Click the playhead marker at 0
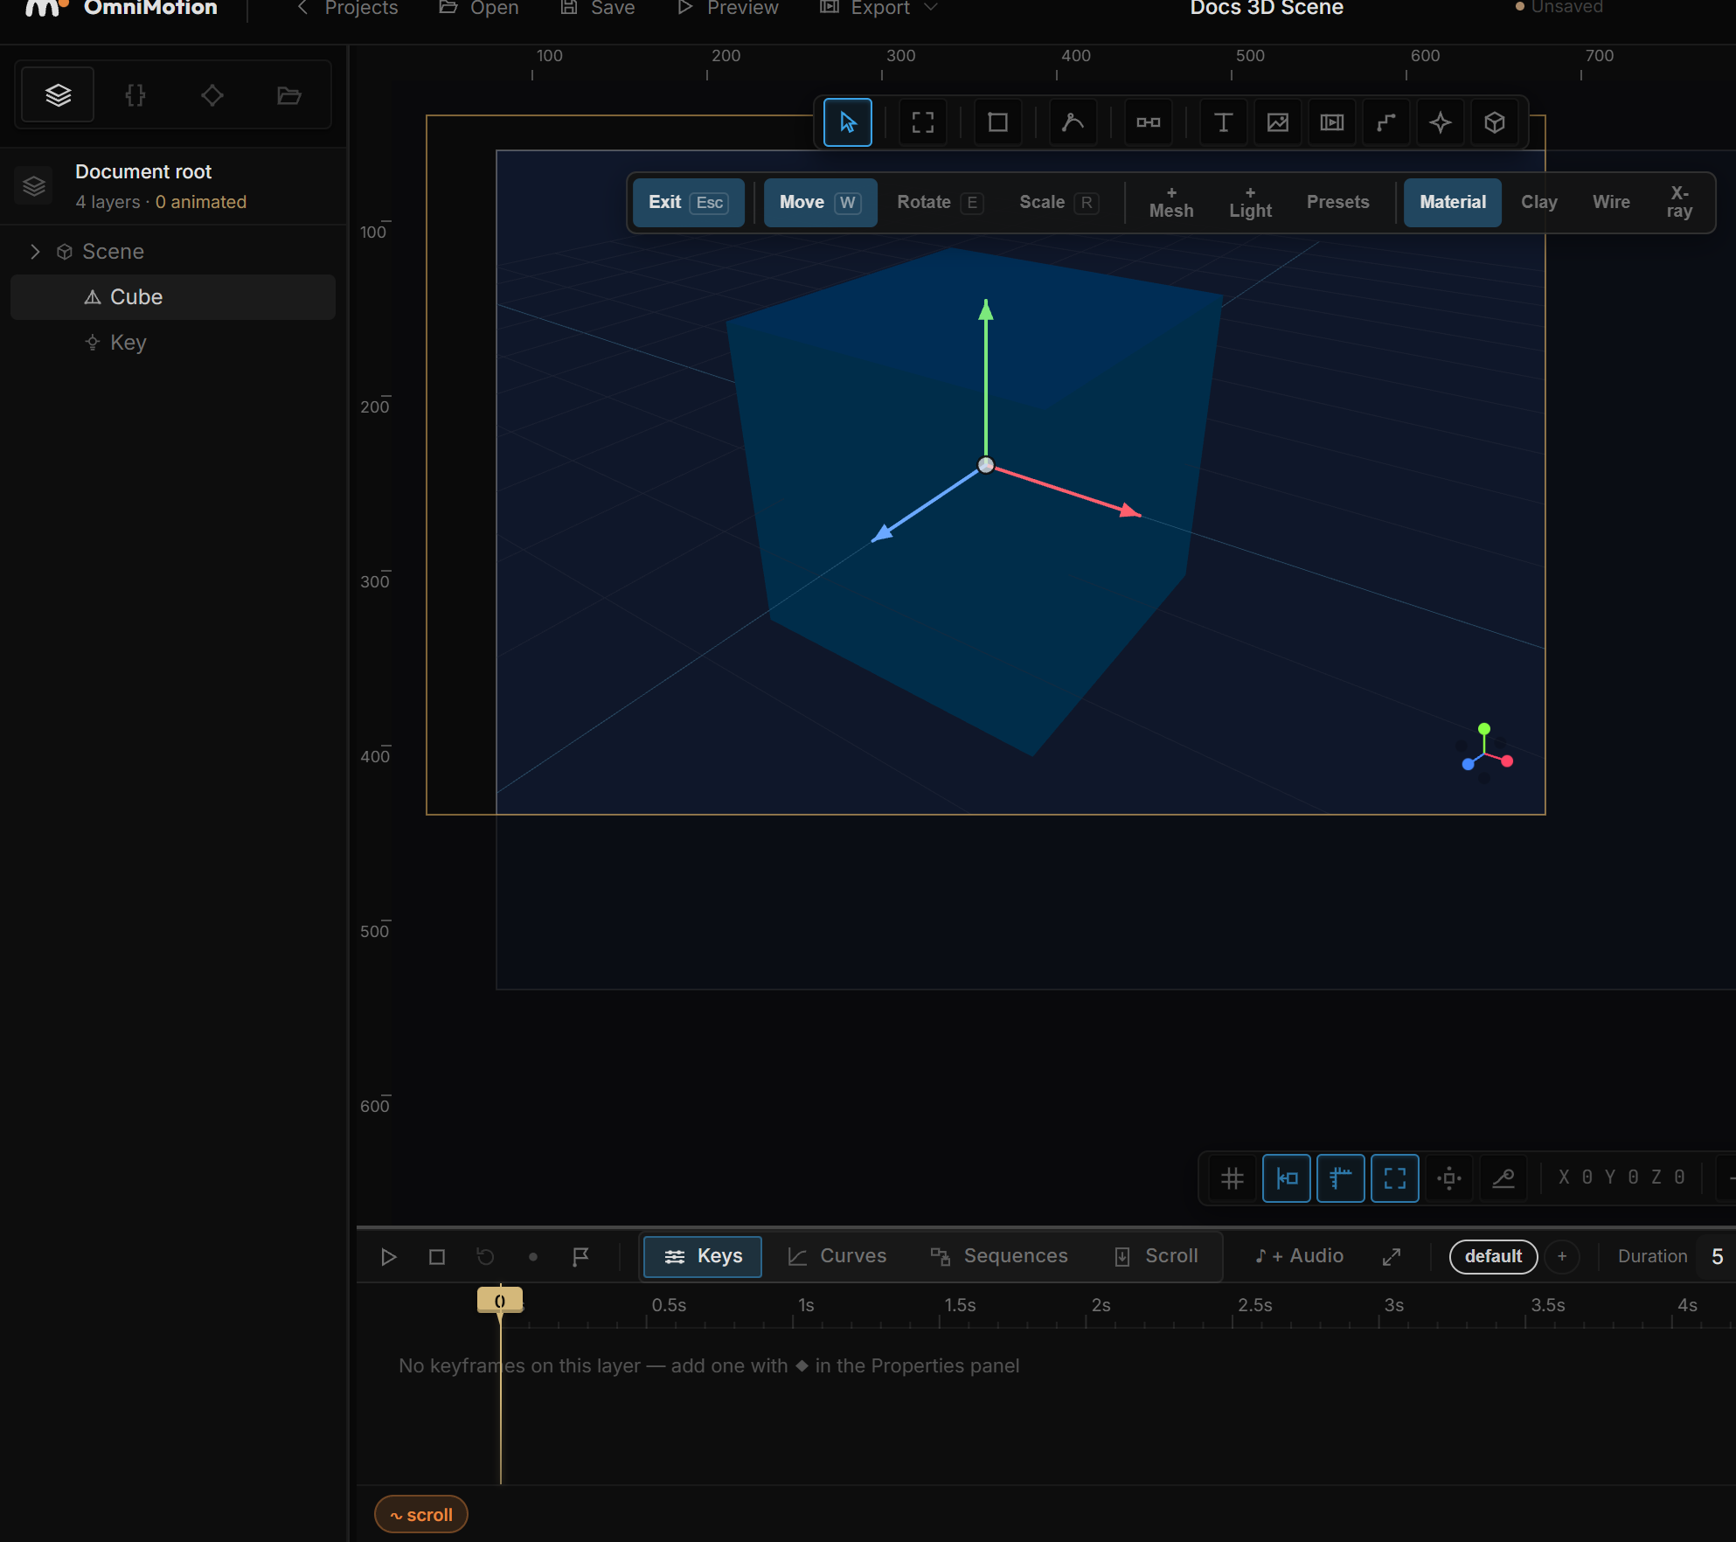Image resolution: width=1736 pixels, height=1542 pixels. click(x=500, y=1300)
